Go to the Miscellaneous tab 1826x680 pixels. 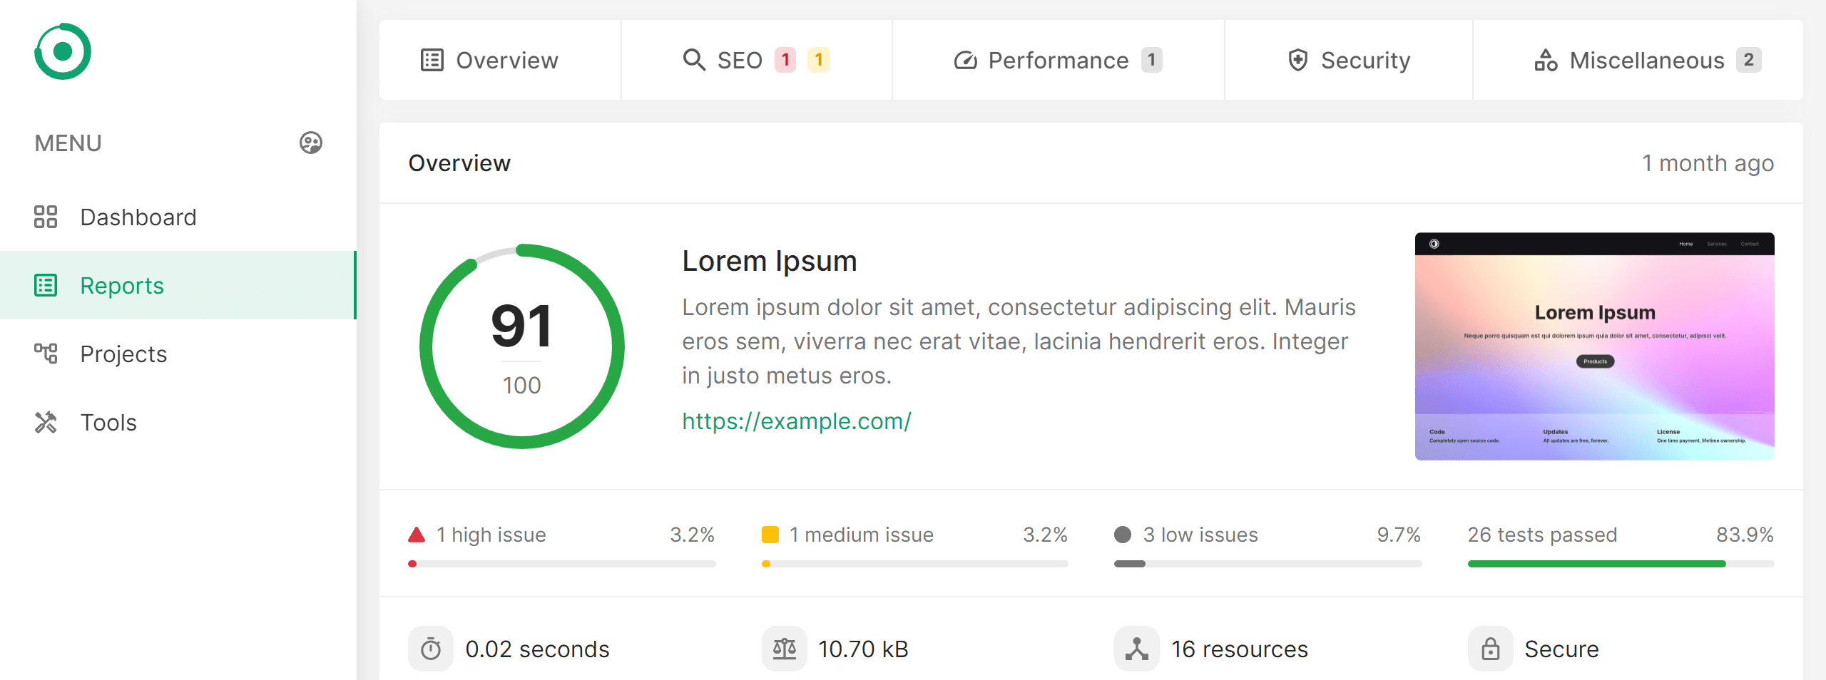tap(1647, 60)
